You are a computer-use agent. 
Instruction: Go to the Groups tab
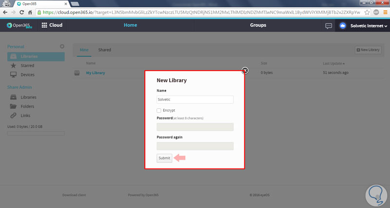pos(258,25)
